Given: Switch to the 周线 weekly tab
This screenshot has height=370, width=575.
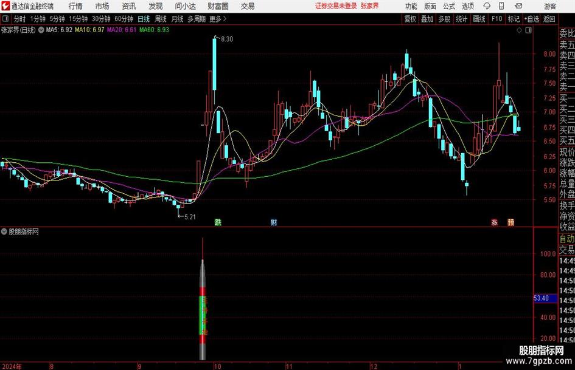Looking at the screenshot, I should 161,19.
